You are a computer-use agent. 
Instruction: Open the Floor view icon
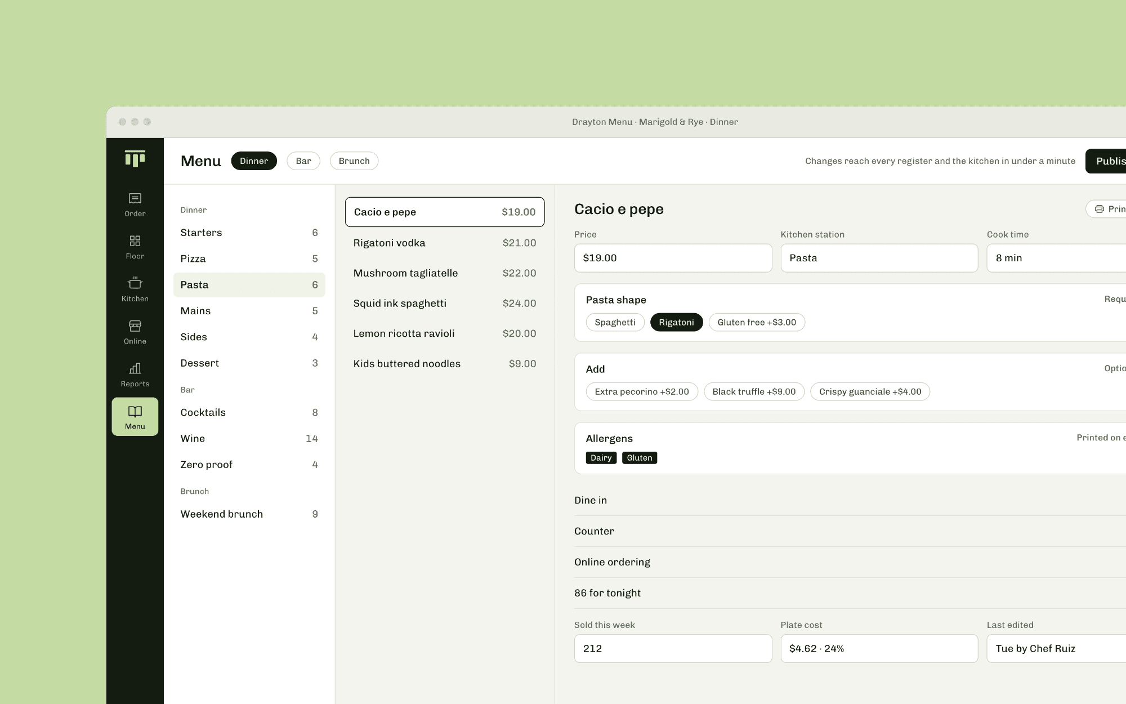pyautogui.click(x=135, y=241)
